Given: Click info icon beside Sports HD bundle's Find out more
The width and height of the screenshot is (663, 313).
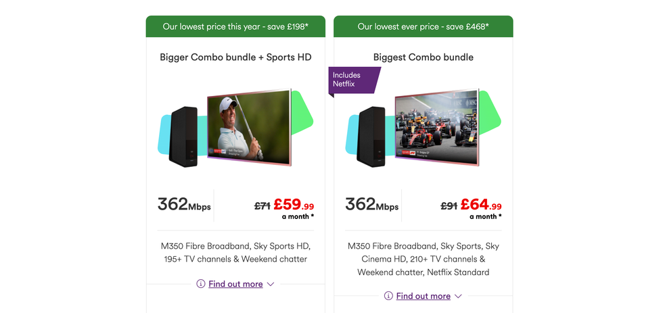Looking at the screenshot, I should coord(200,284).
